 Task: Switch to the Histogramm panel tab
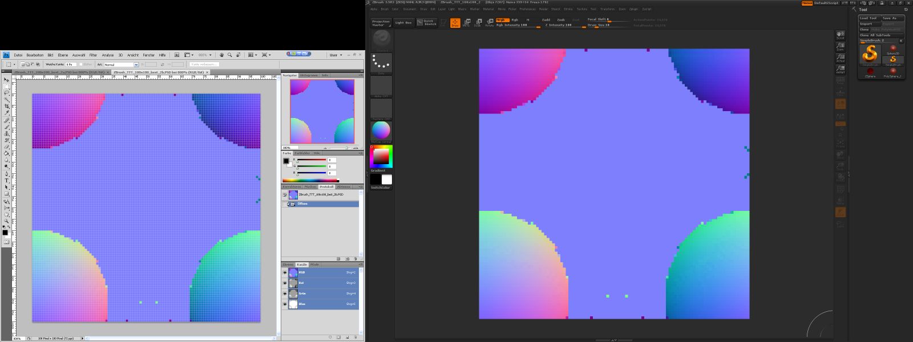click(x=309, y=75)
